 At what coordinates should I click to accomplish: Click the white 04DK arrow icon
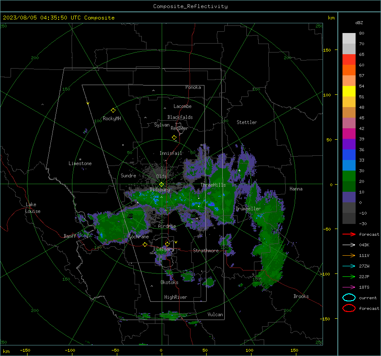click(x=349, y=245)
